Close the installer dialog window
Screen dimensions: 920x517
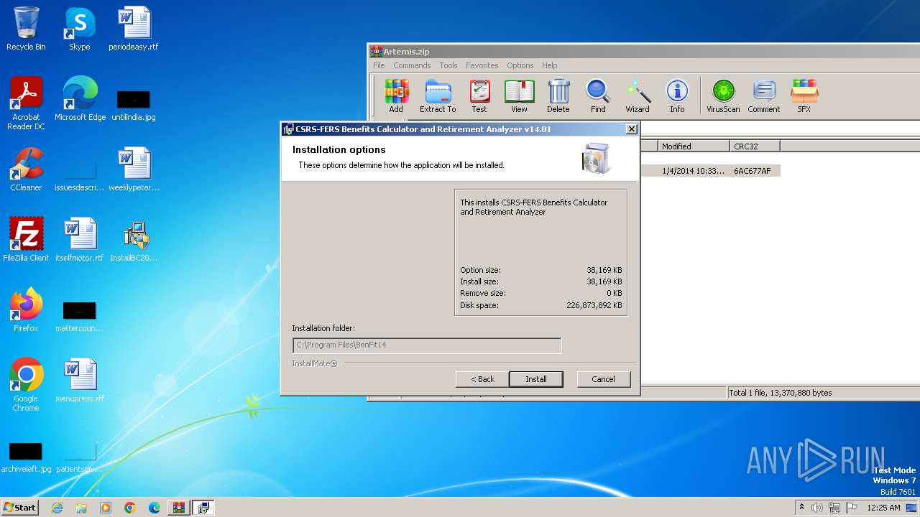(631, 129)
